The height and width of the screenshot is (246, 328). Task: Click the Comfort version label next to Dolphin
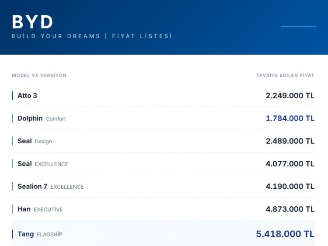pyautogui.click(x=56, y=119)
